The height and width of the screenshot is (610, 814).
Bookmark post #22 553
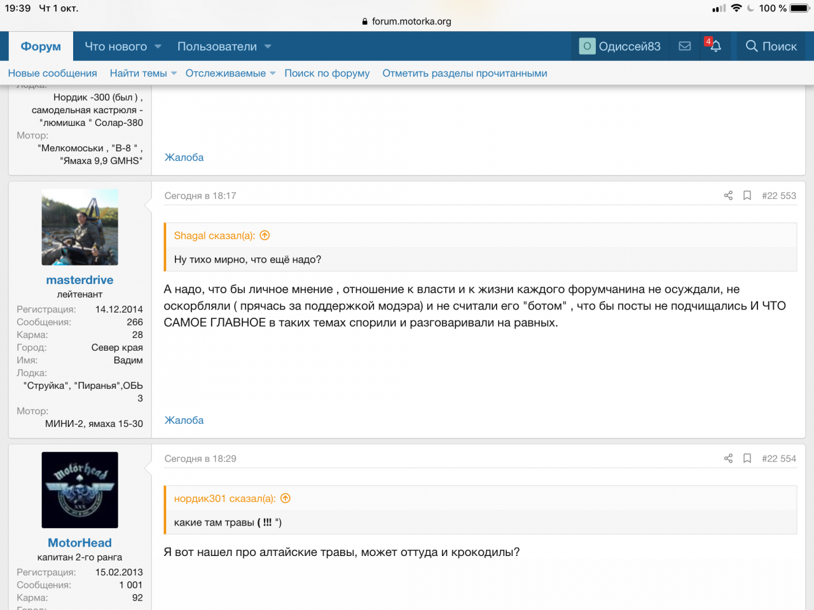coord(747,196)
